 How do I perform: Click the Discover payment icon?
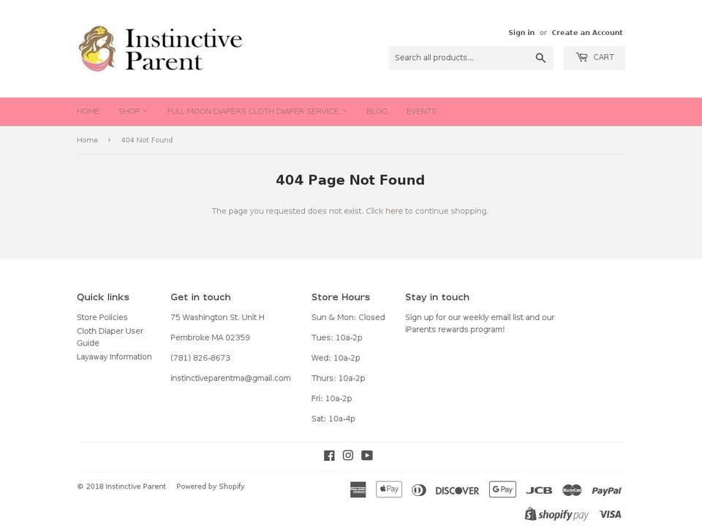[x=457, y=491]
